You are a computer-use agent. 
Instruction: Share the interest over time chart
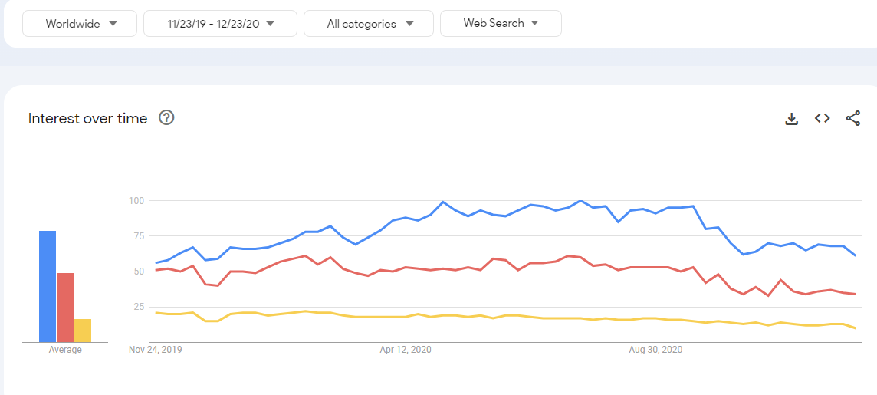pos(853,118)
